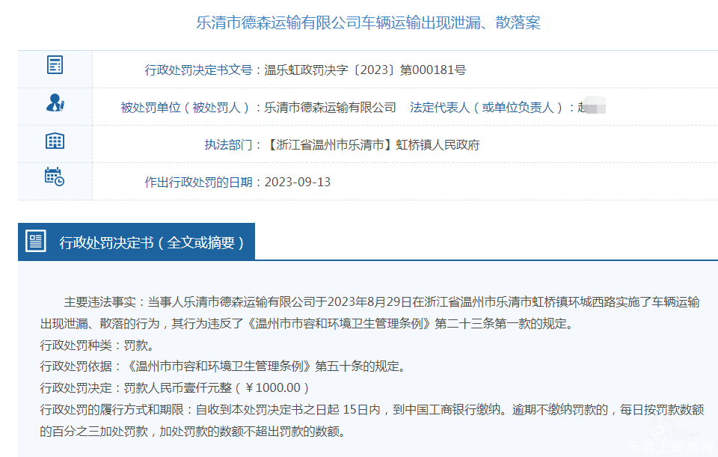Image resolution: width=718 pixels, height=457 pixels.
Task: Click the label 被处罚单位（被处罚人）
Action: point(186,108)
